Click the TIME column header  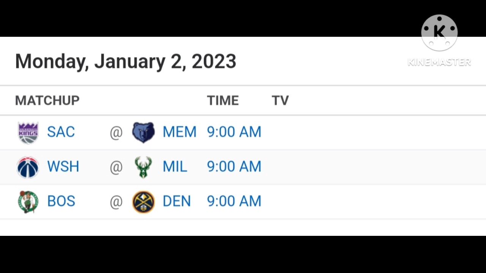click(x=223, y=100)
